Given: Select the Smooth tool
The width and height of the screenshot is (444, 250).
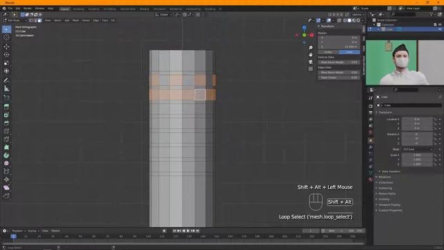Looking at the screenshot, I should coord(6,163).
